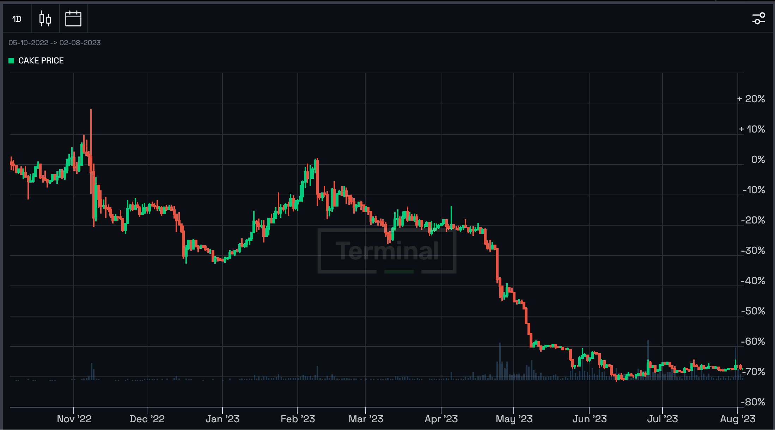
Task: Select the date range text 05-10-2022 -> 02-08-2023
Action: pos(55,43)
